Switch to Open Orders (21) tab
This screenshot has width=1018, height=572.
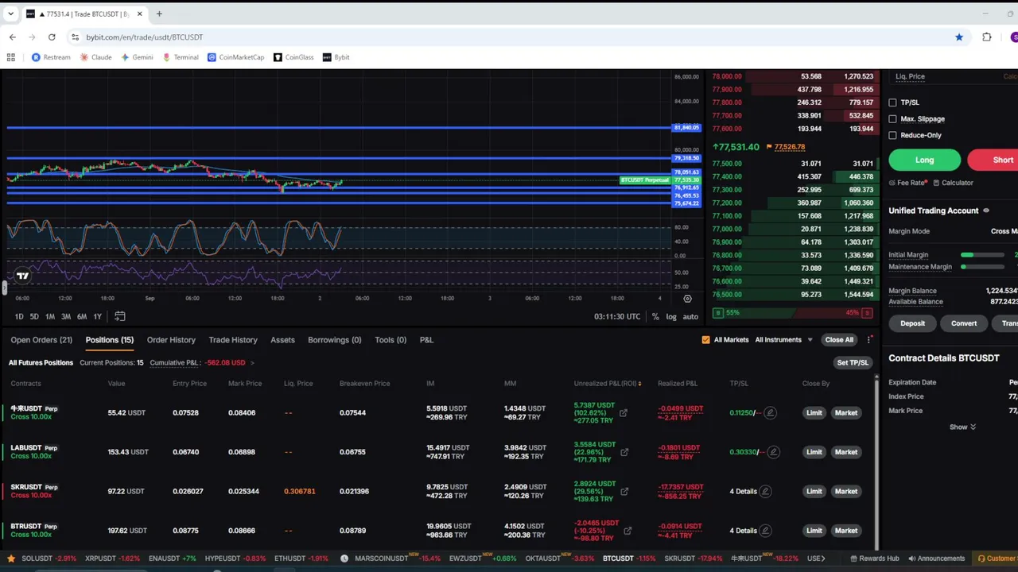[x=41, y=340]
